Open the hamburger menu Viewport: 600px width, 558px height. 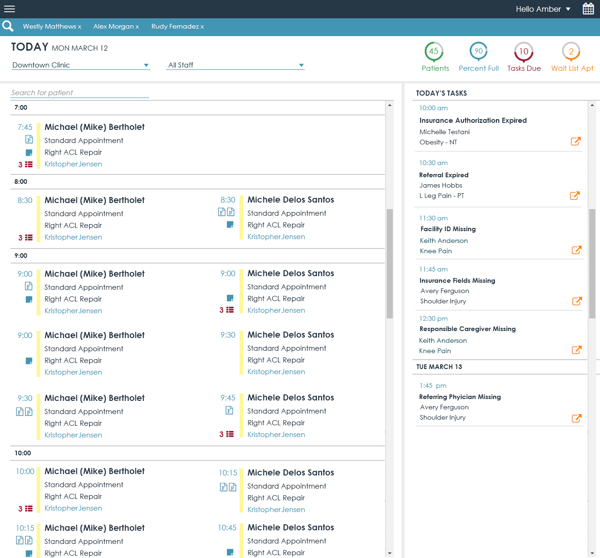9,9
